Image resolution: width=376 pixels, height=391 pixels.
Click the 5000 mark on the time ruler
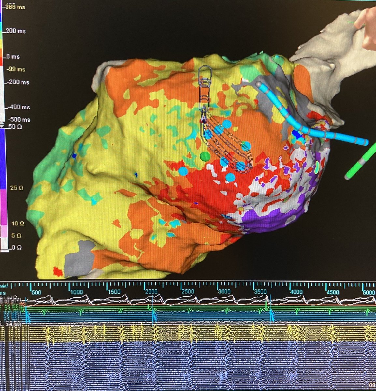click(369, 292)
